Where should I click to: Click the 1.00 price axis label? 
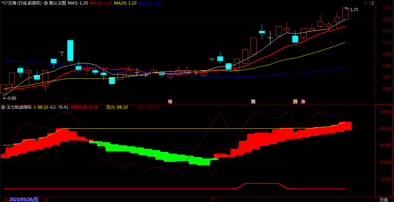coord(387,66)
